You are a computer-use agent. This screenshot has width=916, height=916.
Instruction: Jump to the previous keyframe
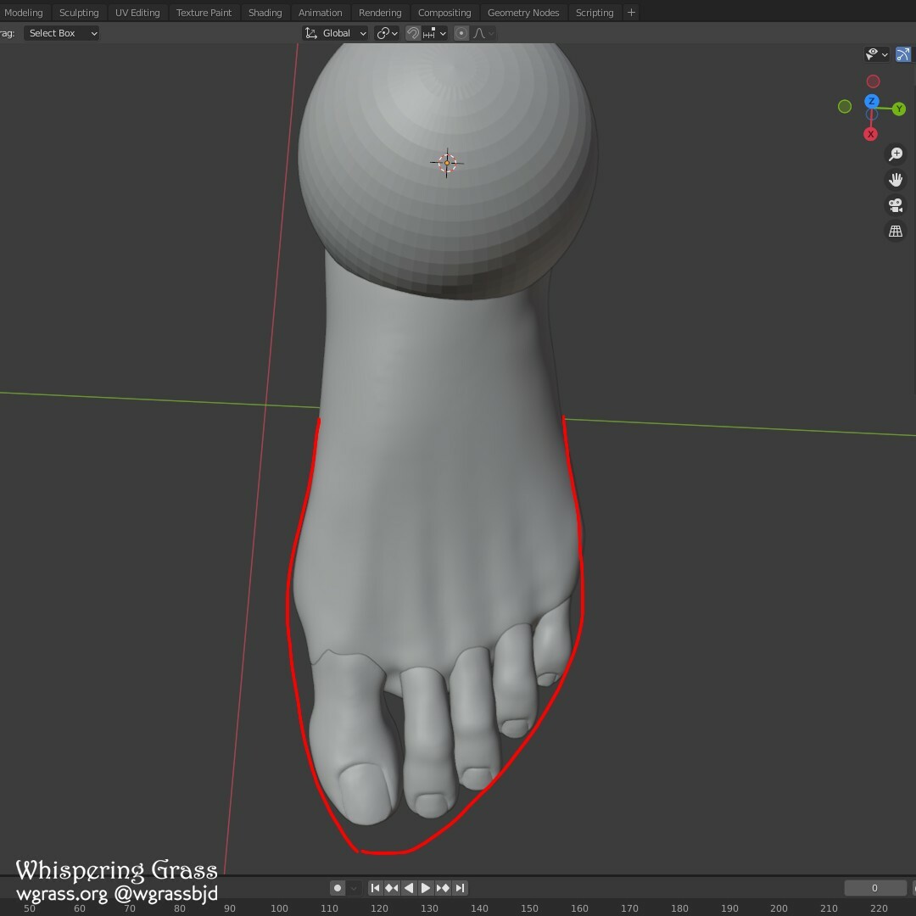tap(392, 888)
